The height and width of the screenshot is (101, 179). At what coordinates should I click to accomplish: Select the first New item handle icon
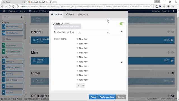click(77, 39)
